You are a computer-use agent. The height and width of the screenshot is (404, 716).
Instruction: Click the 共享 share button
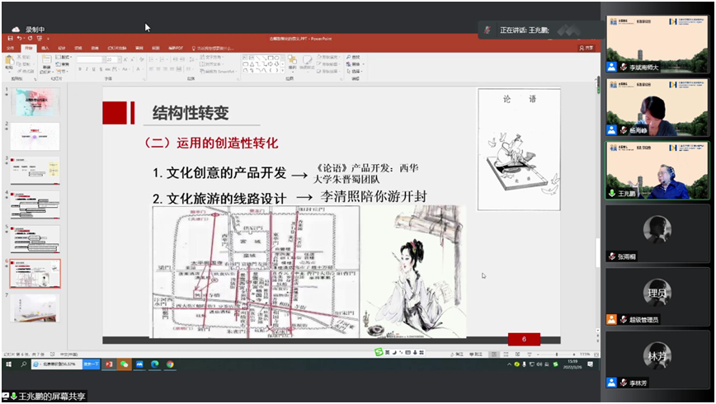(x=586, y=48)
